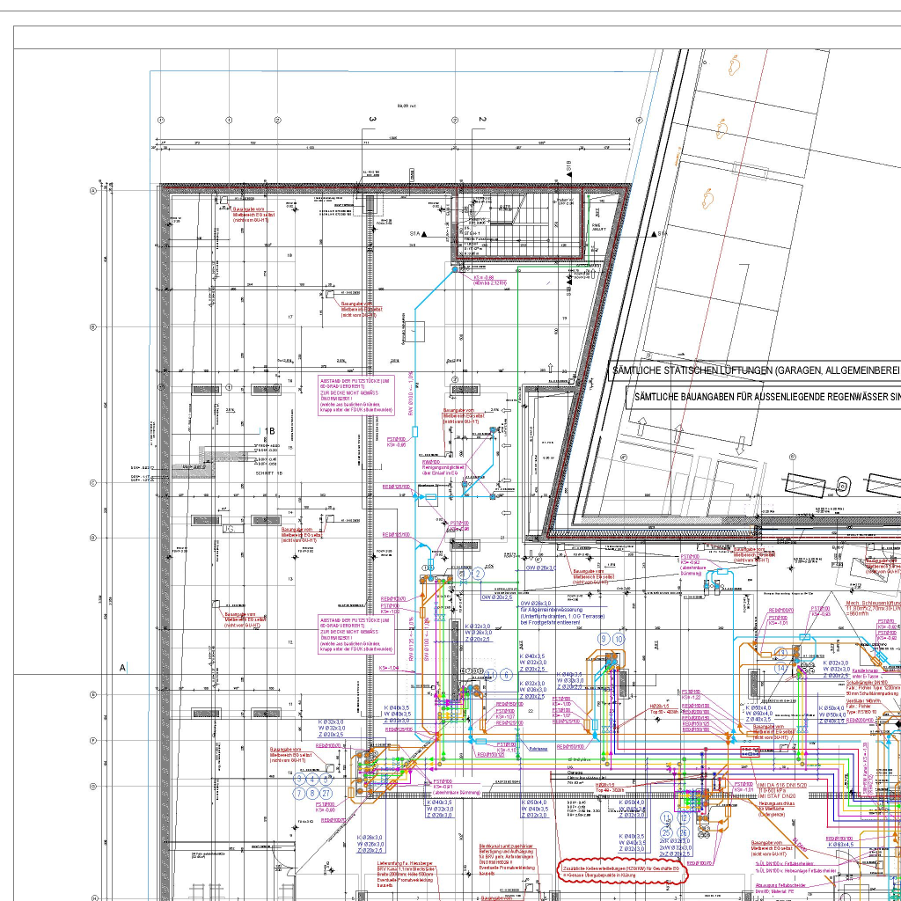
Task: Click the blue circled number 9
Action: click(604, 639)
